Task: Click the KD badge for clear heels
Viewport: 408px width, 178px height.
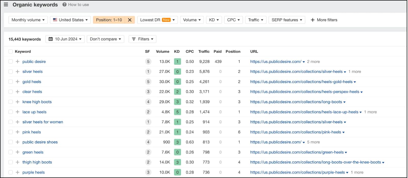Action: [x=177, y=92]
